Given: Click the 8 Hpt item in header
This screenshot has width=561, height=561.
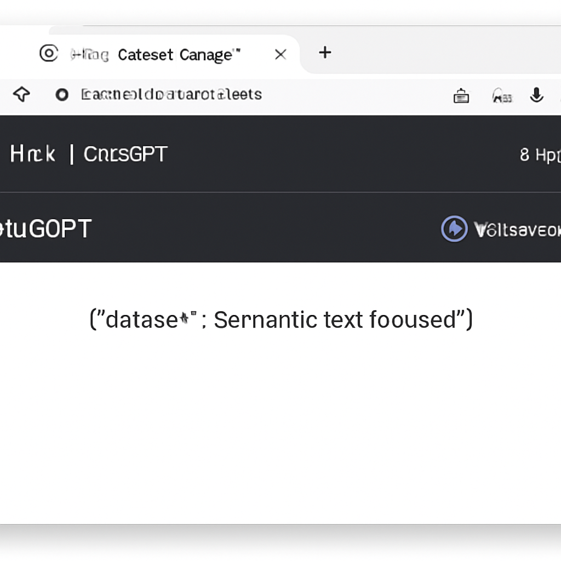Looking at the screenshot, I should pyautogui.click(x=540, y=155).
